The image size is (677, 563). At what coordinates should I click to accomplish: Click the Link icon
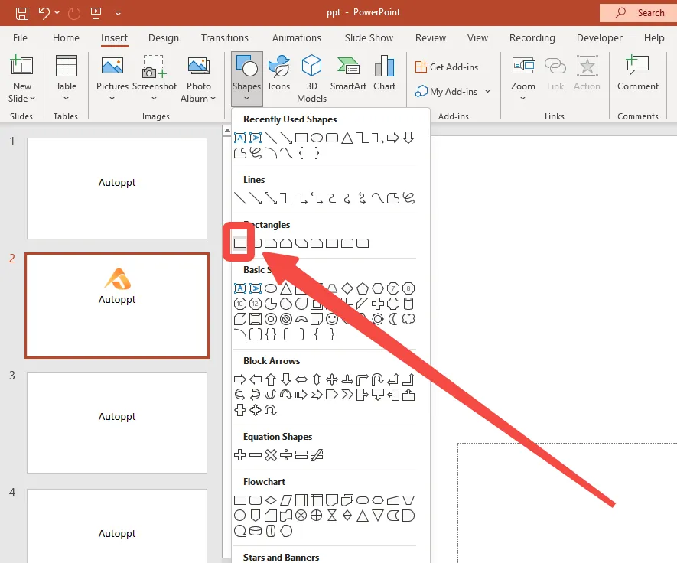pos(555,66)
